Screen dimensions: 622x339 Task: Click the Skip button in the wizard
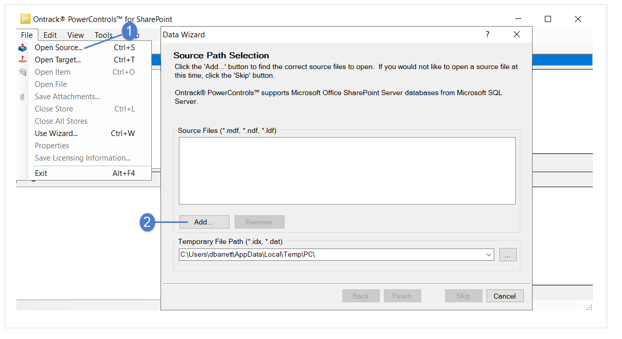463,296
